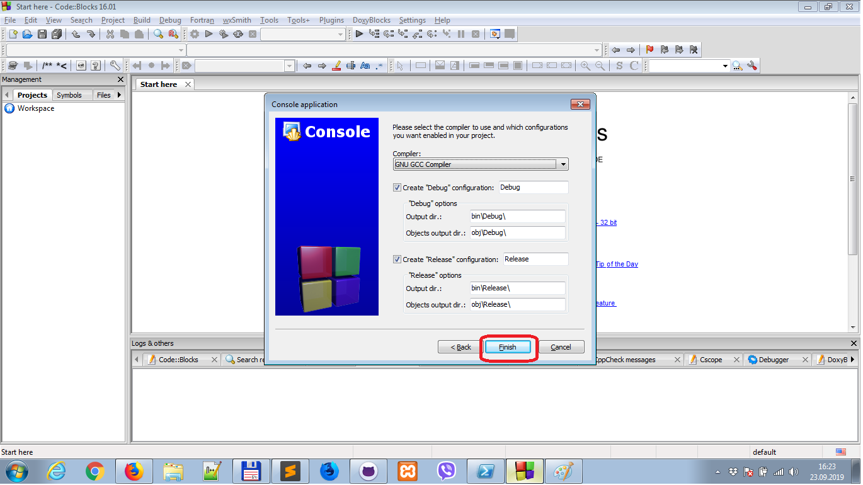The height and width of the screenshot is (485, 863).
Task: Click the Save all files icon
Action: click(57, 34)
